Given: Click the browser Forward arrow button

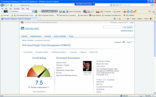Looking at the screenshot, I should click(x=6, y=5).
